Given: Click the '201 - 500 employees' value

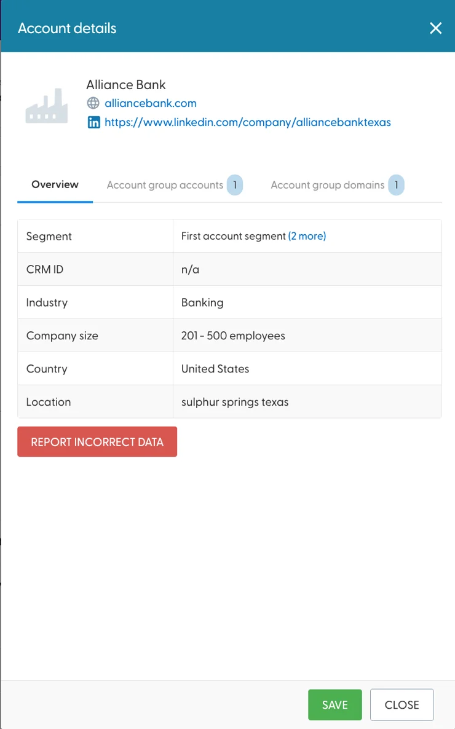Looking at the screenshot, I should [233, 336].
